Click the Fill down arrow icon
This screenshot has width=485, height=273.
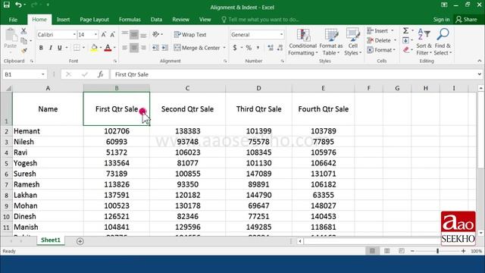point(406,40)
